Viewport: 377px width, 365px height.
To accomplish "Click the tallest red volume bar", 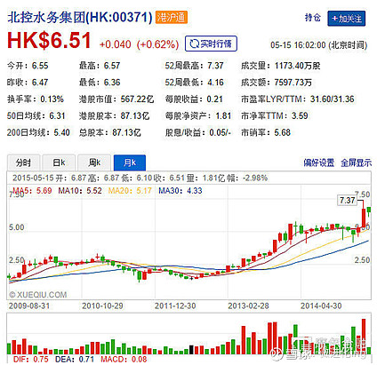I will point(364,337).
